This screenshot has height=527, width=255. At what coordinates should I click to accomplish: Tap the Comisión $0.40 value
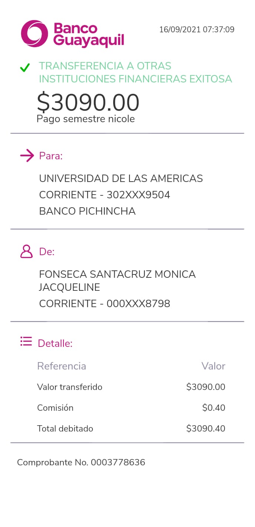pos(213,408)
